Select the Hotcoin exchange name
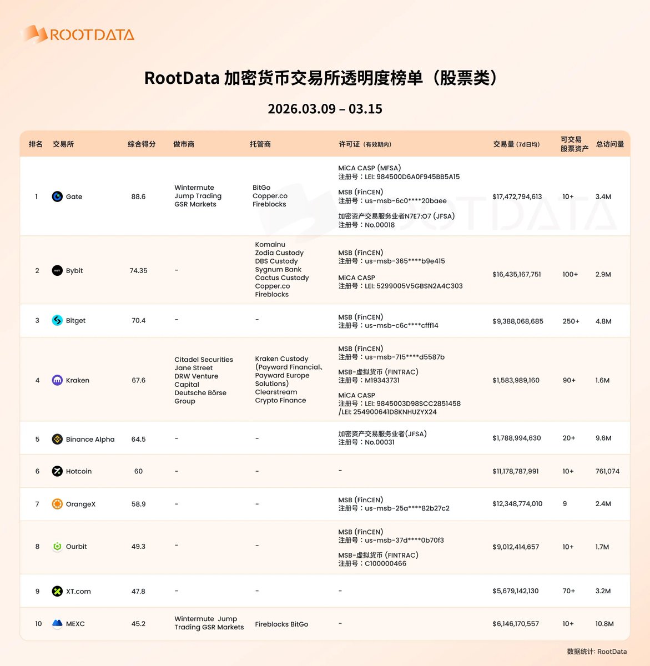Viewport: 650px width, 666px height. click(x=79, y=471)
